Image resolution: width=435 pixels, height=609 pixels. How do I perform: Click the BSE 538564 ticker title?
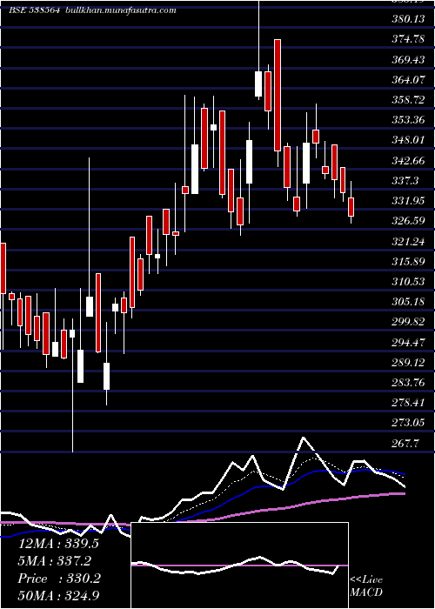tap(34, 10)
